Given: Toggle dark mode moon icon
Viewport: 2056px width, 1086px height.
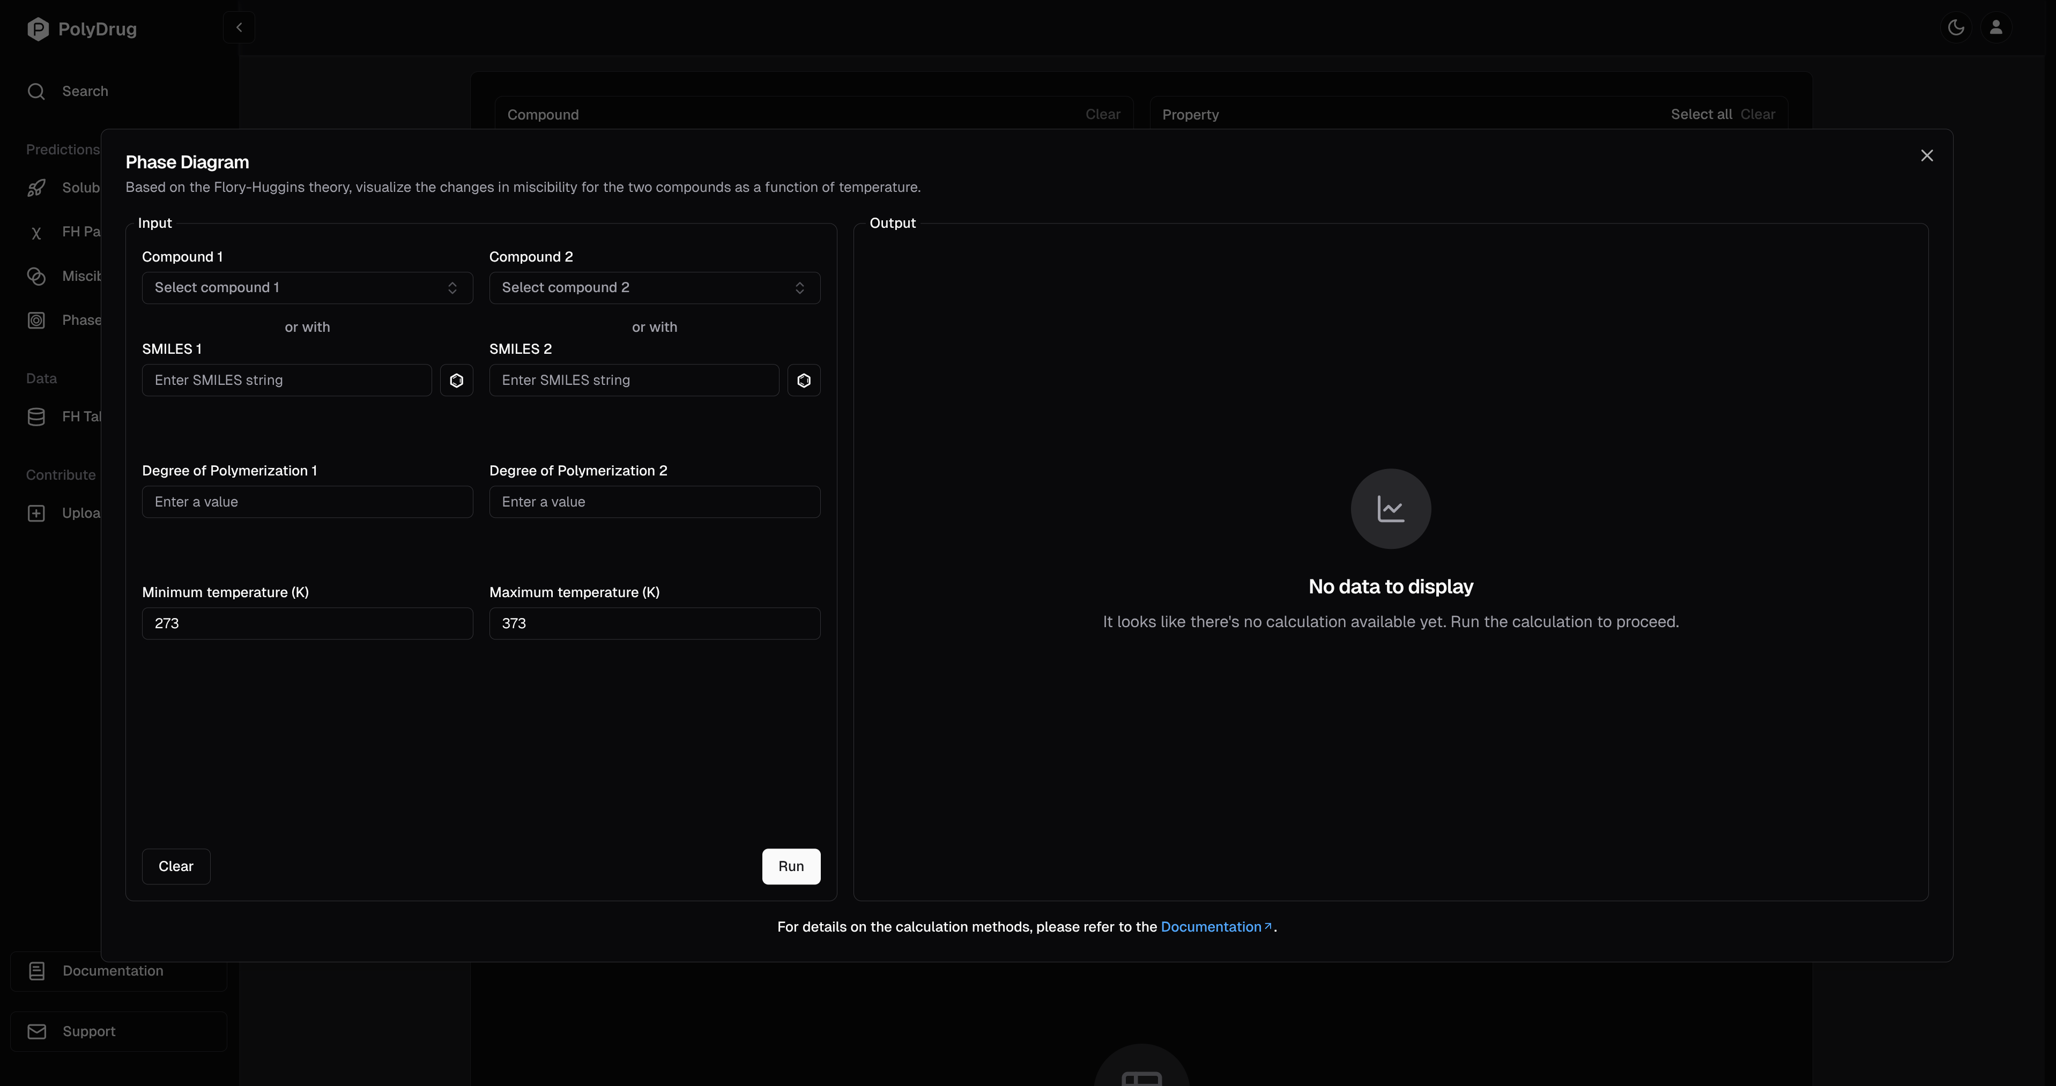Looking at the screenshot, I should click(1955, 28).
